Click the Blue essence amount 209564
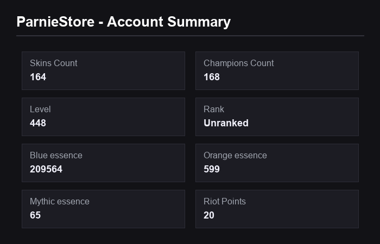 coord(46,169)
